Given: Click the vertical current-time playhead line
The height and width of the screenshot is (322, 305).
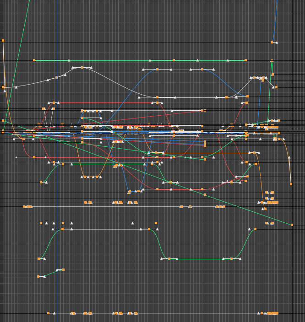Looking at the screenshot, I should click(57, 161).
